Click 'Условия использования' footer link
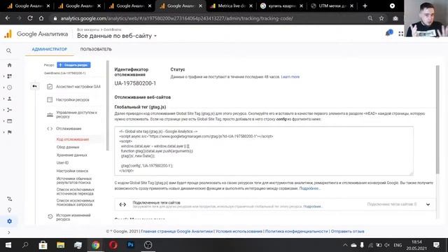 (x=239, y=231)
